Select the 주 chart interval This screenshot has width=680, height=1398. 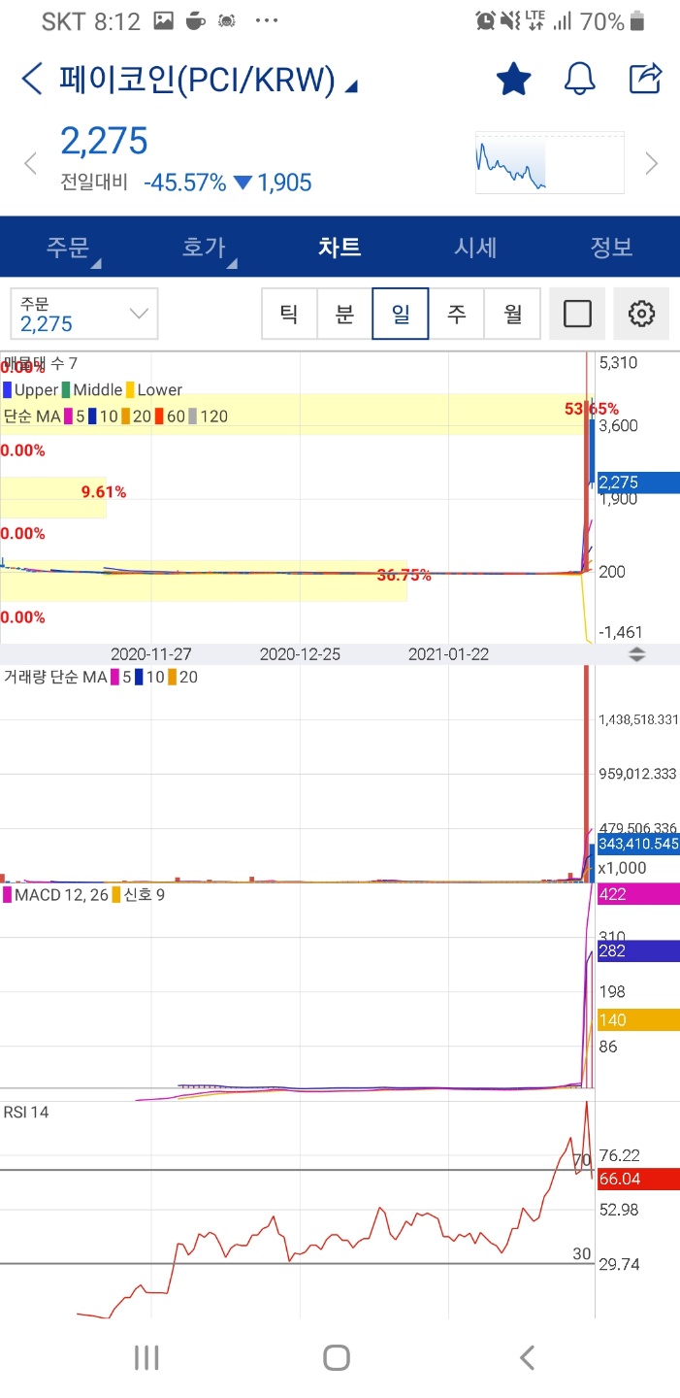456,314
